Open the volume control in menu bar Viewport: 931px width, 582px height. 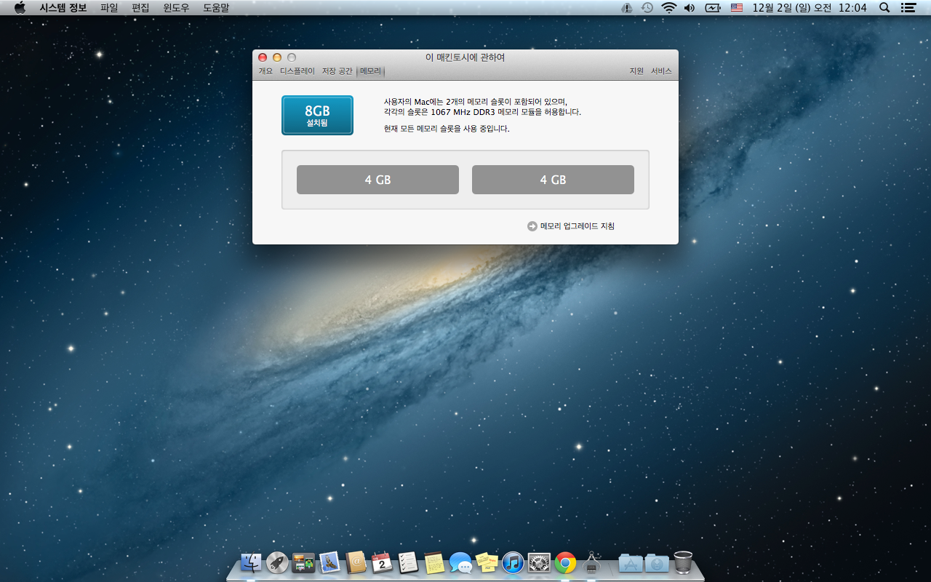point(690,8)
